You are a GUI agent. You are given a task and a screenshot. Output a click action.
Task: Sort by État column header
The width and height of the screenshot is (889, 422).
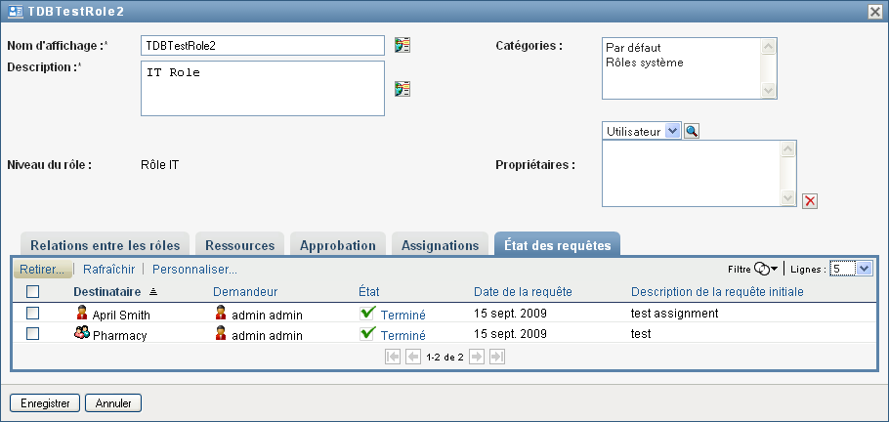coord(369,291)
